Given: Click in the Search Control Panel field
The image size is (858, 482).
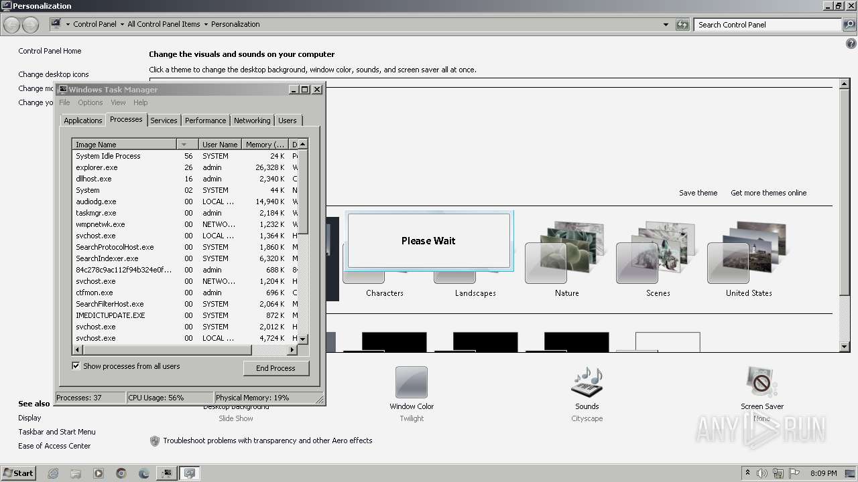Looking at the screenshot, I should (768, 25).
